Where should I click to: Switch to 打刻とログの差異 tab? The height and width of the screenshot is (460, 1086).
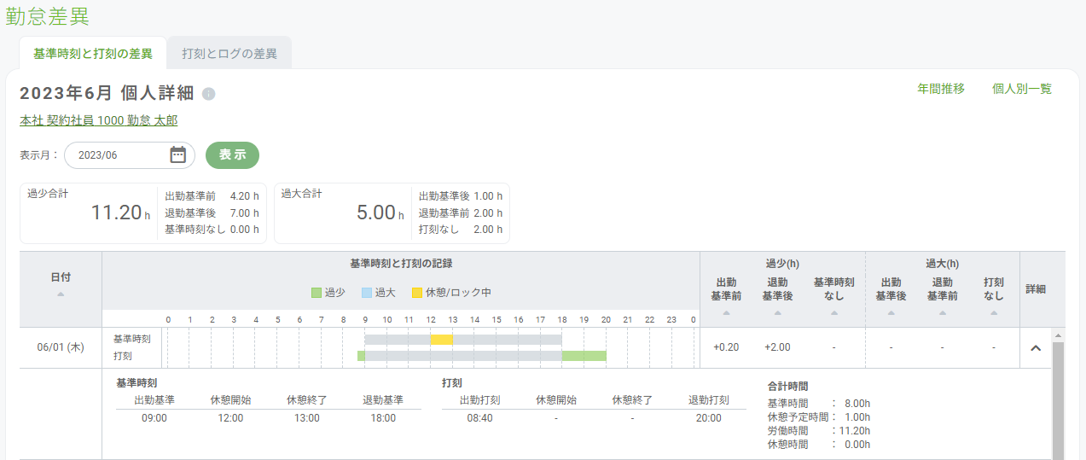[229, 54]
